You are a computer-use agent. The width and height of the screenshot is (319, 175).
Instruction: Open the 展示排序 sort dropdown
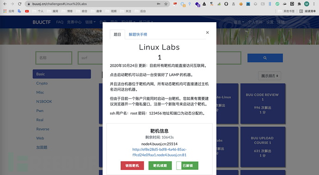coord(270,76)
